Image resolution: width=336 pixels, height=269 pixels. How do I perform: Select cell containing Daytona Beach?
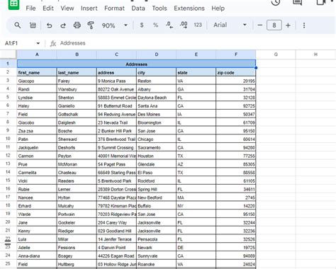pyautogui.click(x=156, y=98)
